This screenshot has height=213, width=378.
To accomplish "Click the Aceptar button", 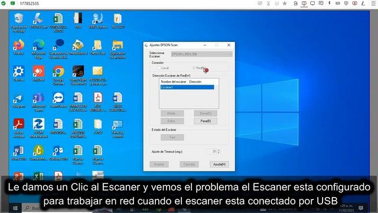I will tap(159, 164).
